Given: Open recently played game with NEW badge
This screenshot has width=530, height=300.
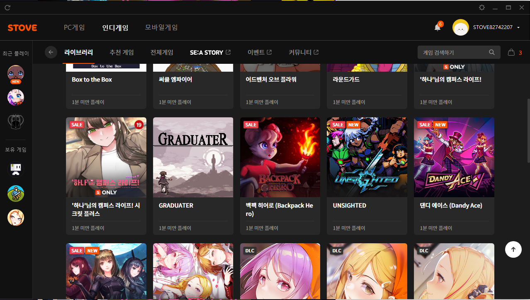Looking at the screenshot, I should click(16, 74).
